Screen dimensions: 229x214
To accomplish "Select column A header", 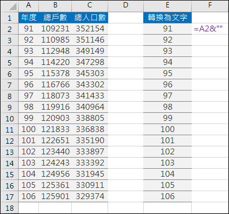I will click(28, 6).
